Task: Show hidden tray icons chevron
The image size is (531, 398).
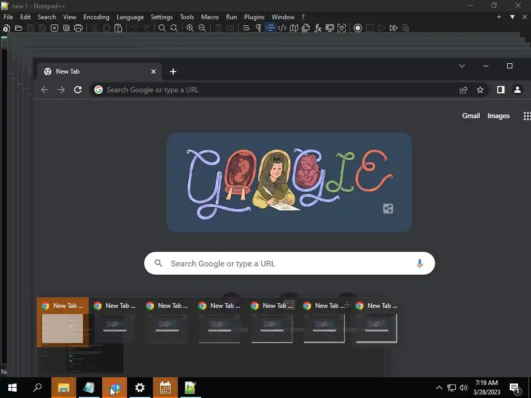Action: point(439,388)
